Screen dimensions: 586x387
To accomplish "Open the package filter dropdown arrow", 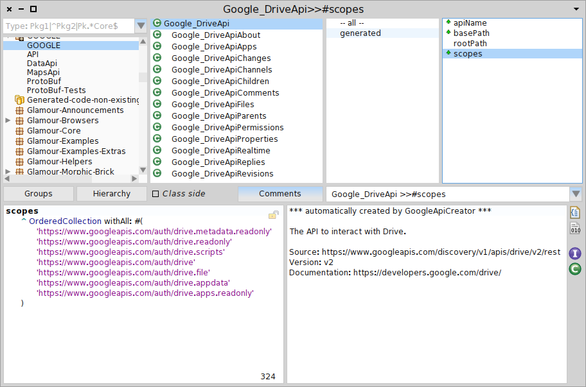I will coord(141,26).
